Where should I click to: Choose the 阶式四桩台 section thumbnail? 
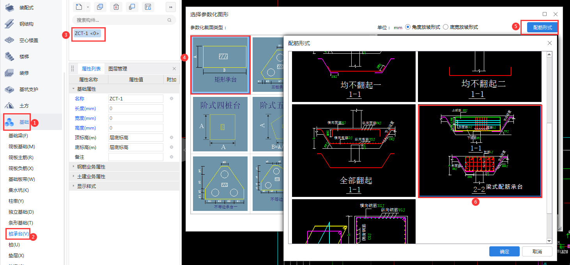click(x=220, y=125)
